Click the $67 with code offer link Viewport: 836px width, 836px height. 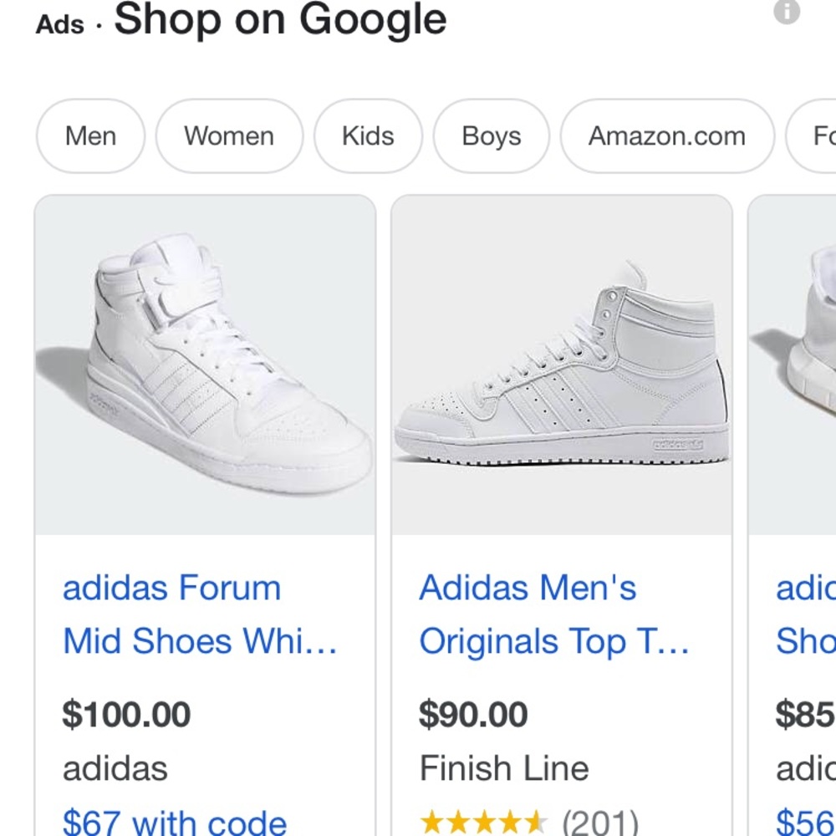click(x=174, y=822)
